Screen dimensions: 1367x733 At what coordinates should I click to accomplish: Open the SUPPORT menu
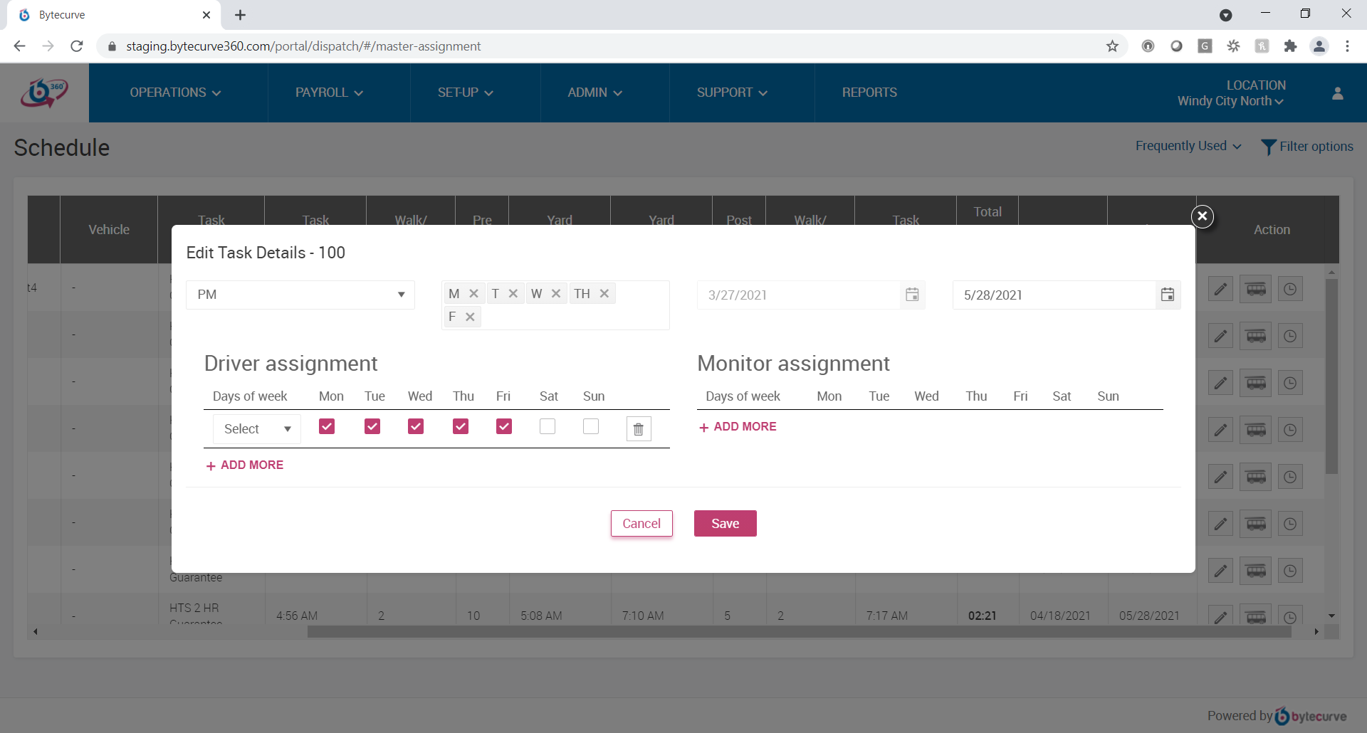point(732,93)
